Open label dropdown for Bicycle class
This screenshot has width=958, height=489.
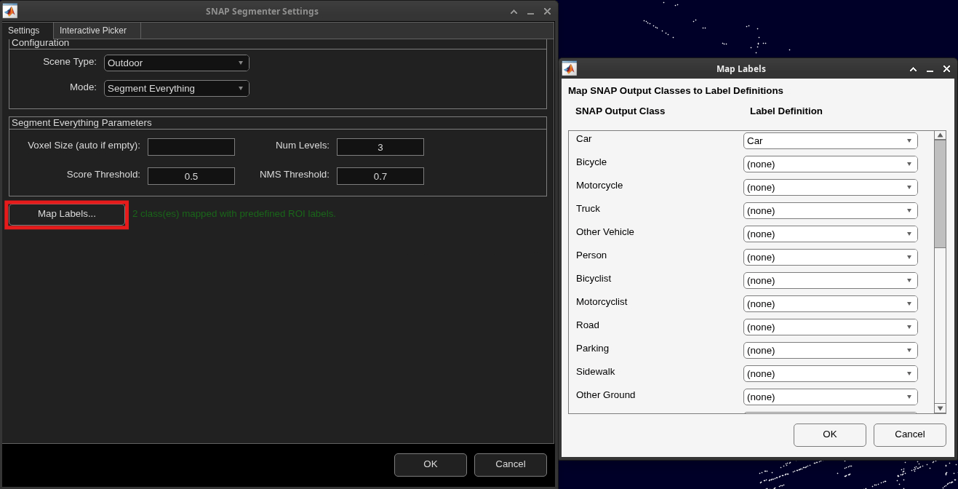(831, 164)
